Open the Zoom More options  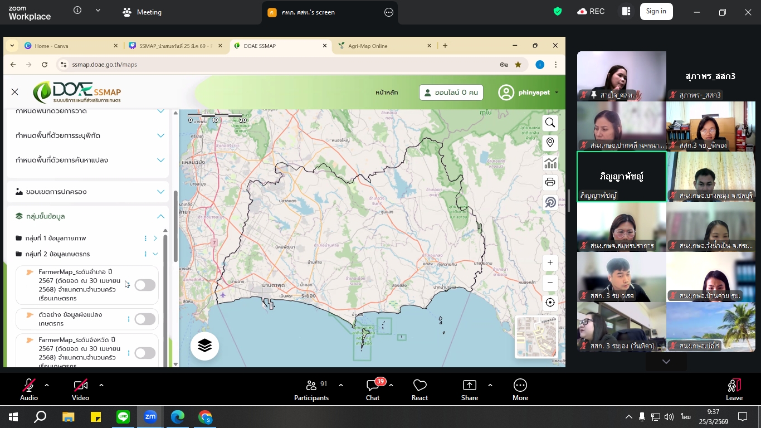520,389
